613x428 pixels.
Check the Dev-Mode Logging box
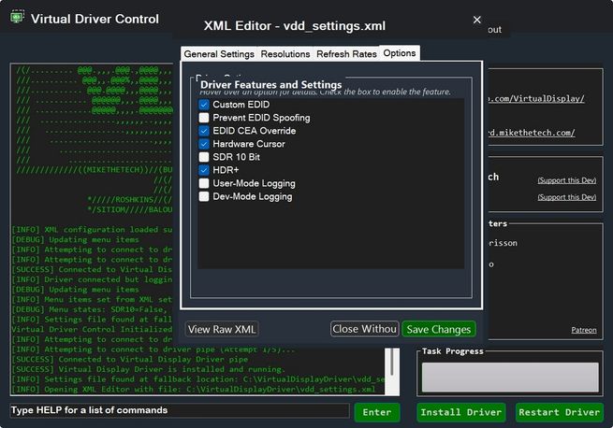[x=204, y=196]
